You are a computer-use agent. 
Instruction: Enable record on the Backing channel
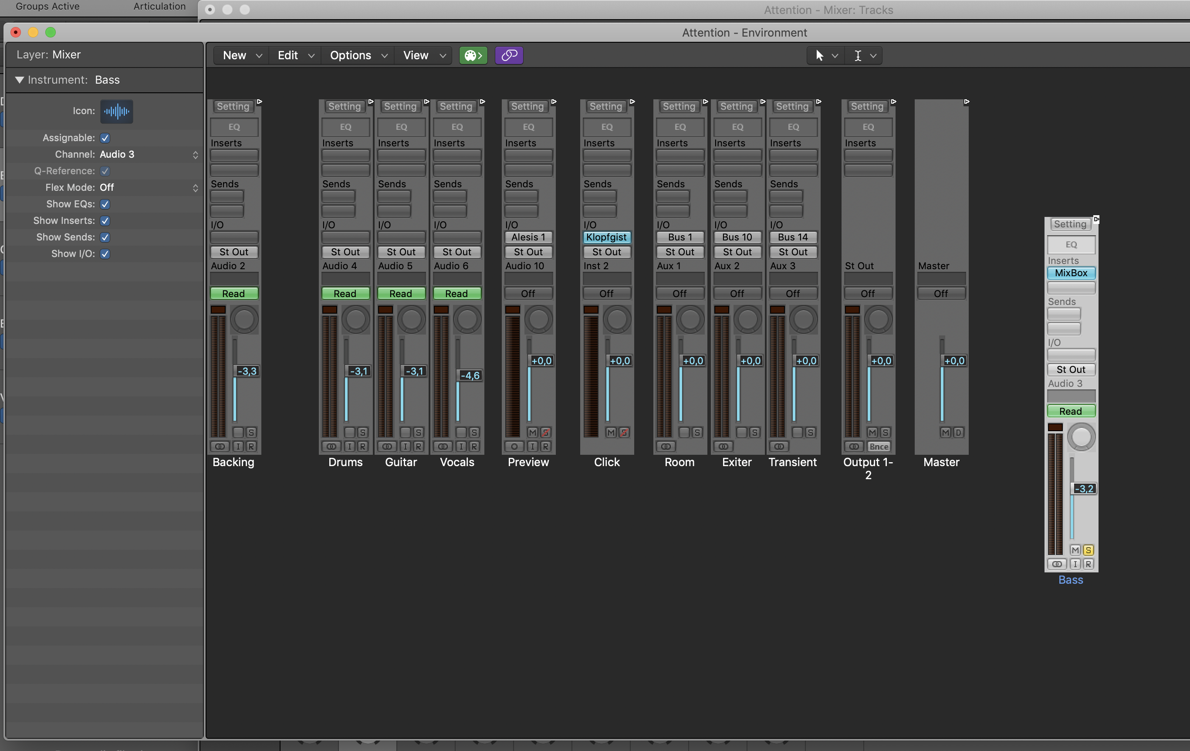tap(251, 446)
